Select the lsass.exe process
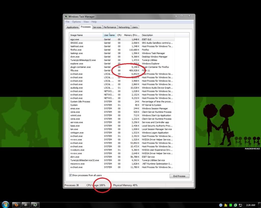261x208 pixels. (122, 126)
